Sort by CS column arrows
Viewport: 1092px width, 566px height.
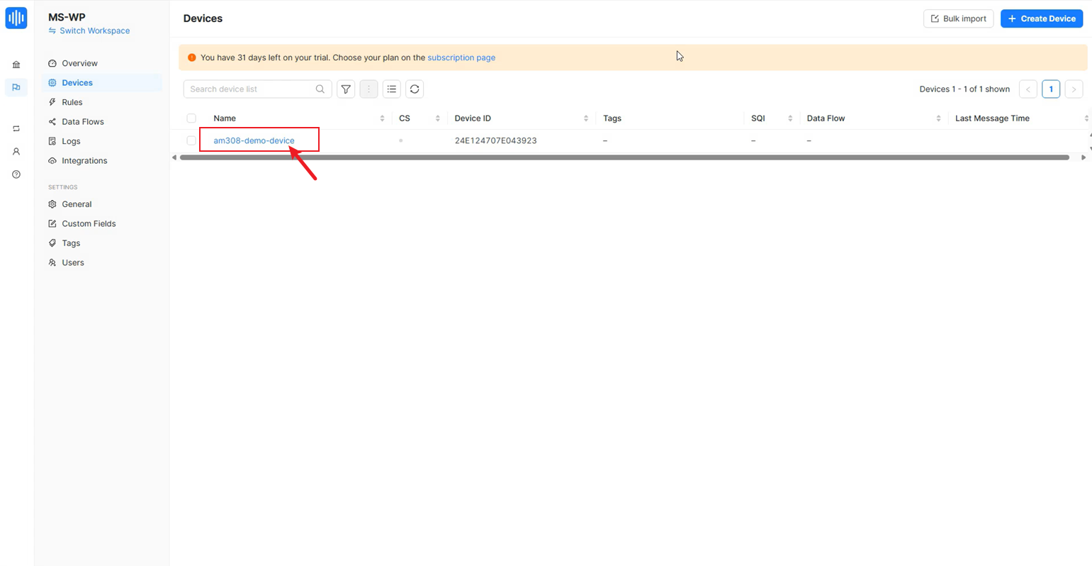438,118
